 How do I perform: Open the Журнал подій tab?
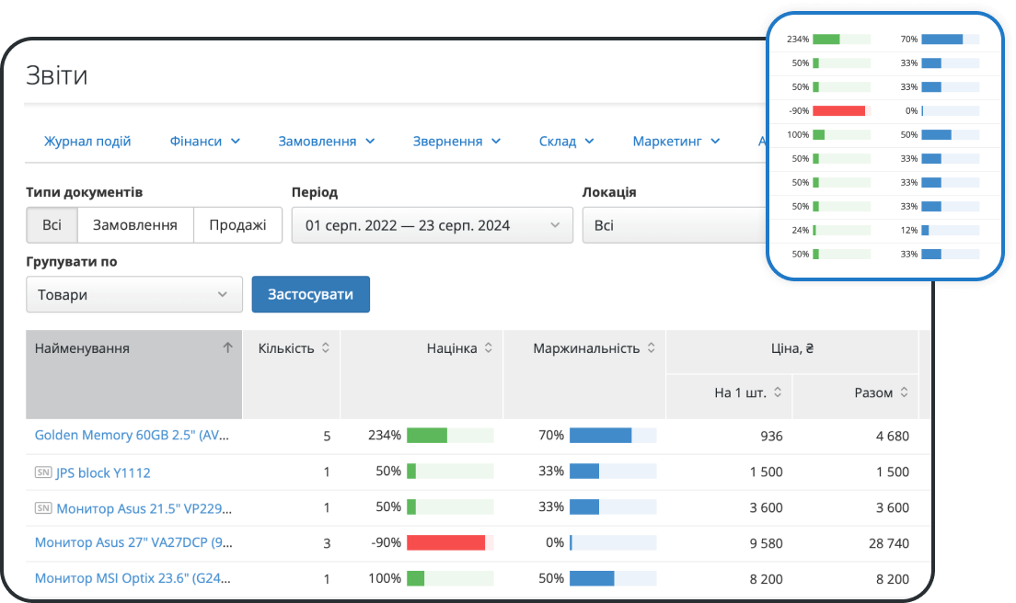pyautogui.click(x=87, y=142)
